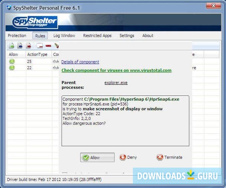The image size is (226, 188).
Task: Click the 'Allow dangerous action?' text
Action: (84, 123)
